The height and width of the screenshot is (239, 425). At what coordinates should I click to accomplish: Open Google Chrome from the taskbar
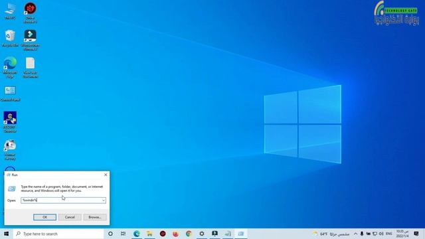[x=189, y=234]
